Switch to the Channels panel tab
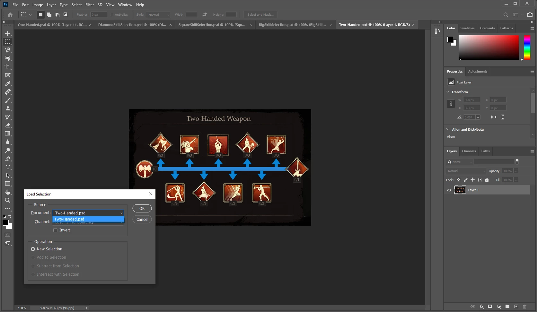This screenshot has width=537, height=312. pyautogui.click(x=469, y=151)
